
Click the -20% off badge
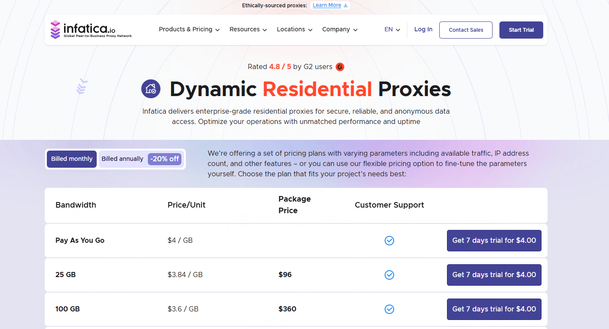(x=165, y=159)
